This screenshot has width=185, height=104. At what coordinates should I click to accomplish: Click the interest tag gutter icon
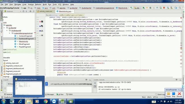42,26
